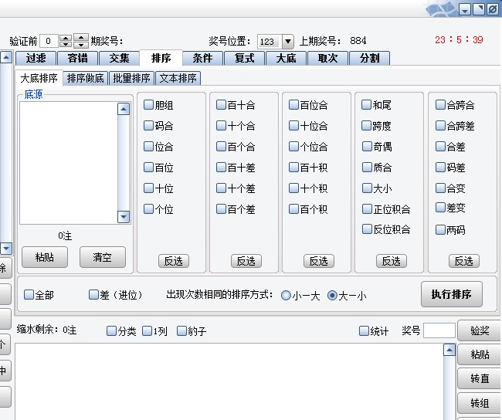This screenshot has height=420, width=502.
Task: Open the 排序做底 sub-tab
Action: (x=86, y=78)
